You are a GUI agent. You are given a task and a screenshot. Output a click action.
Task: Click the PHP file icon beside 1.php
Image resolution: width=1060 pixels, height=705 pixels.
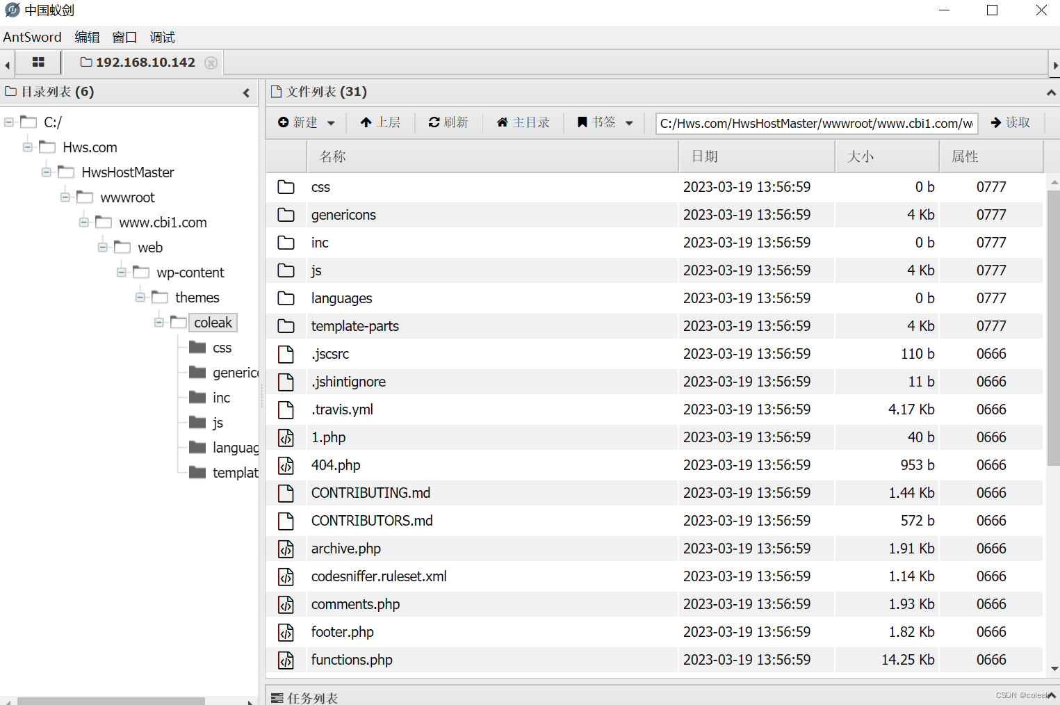286,437
